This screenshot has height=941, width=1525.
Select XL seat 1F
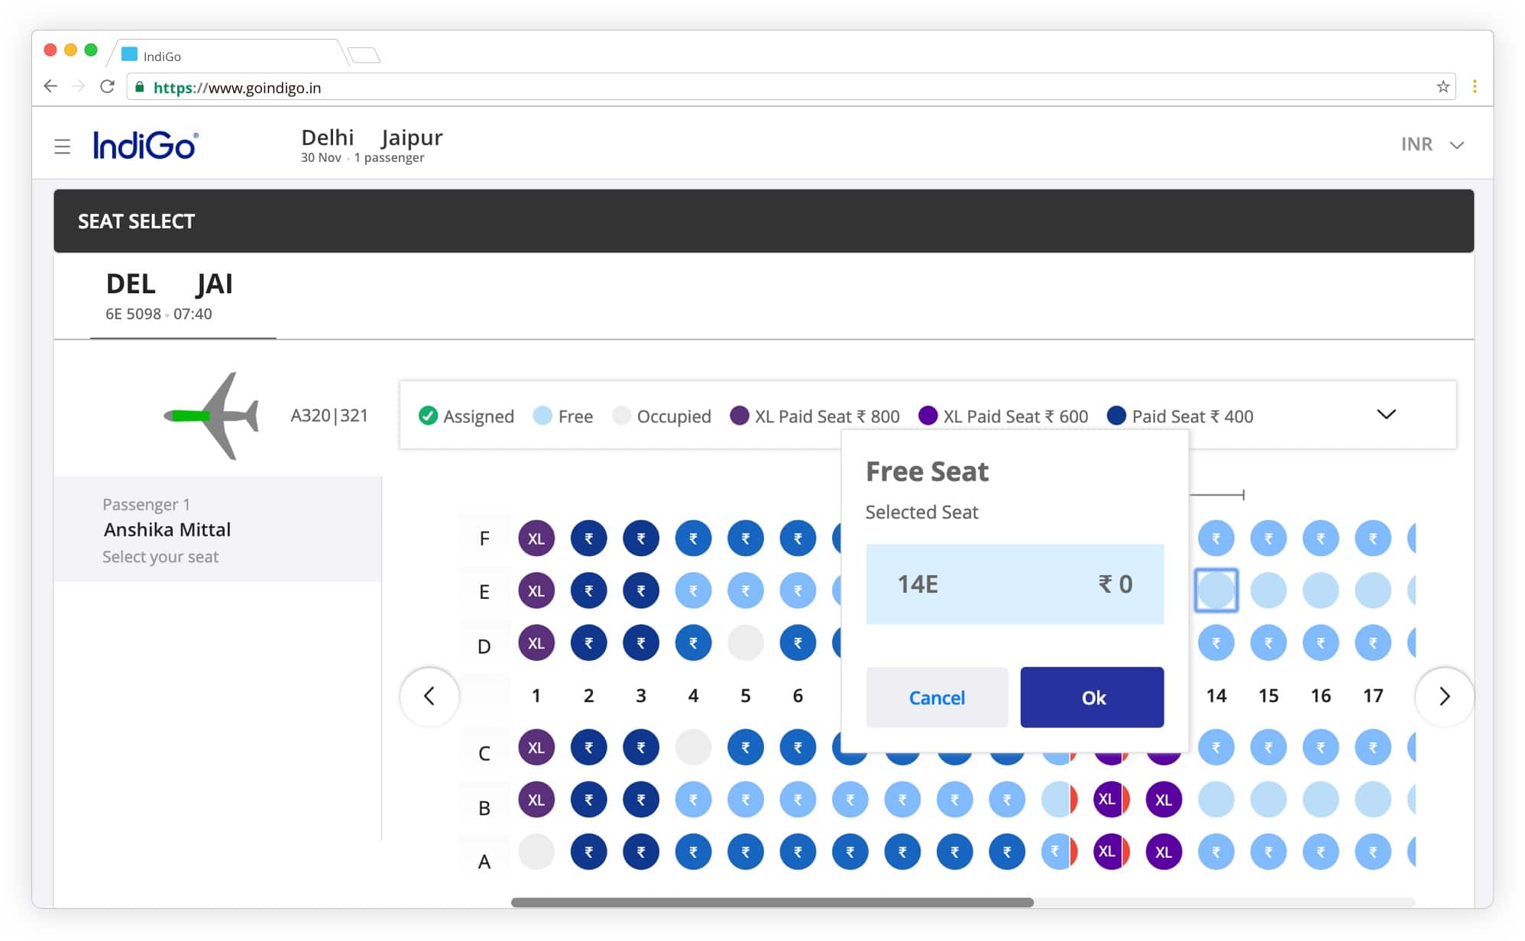[x=536, y=538]
